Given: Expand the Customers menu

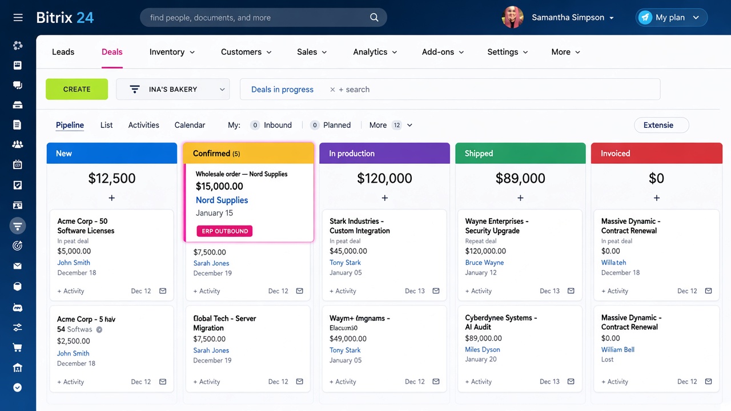Looking at the screenshot, I should pyautogui.click(x=246, y=52).
